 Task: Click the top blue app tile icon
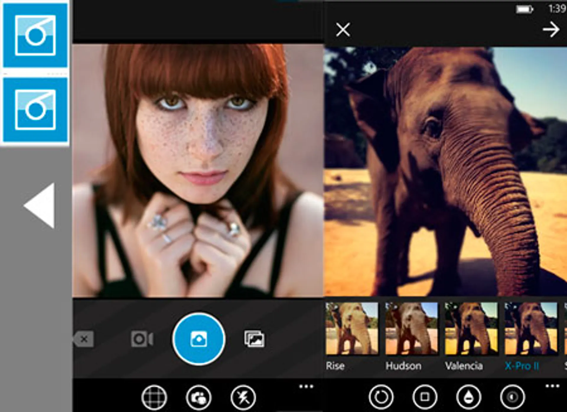click(35, 35)
